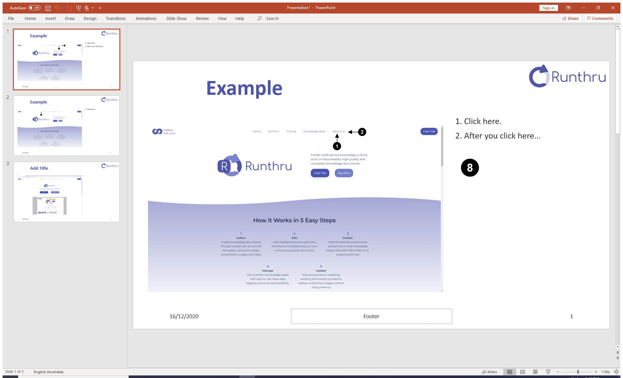This screenshot has width=623, height=378.
Task: Click scroll up arrow of slide scrollbar
Action: point(618,27)
